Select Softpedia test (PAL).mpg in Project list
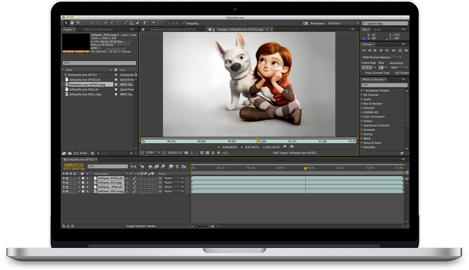Image resolution: width=469 pixels, height=270 pixels. coord(85,94)
